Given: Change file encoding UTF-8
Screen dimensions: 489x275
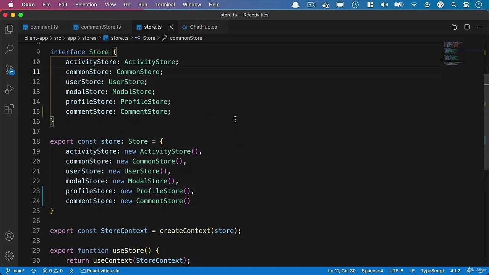Looking at the screenshot, I should [396, 271].
